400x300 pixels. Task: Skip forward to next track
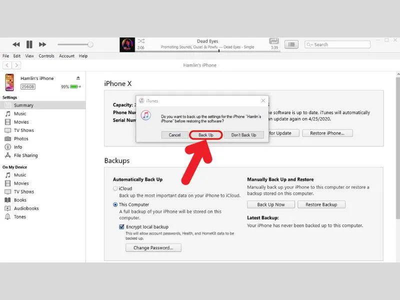point(42,44)
